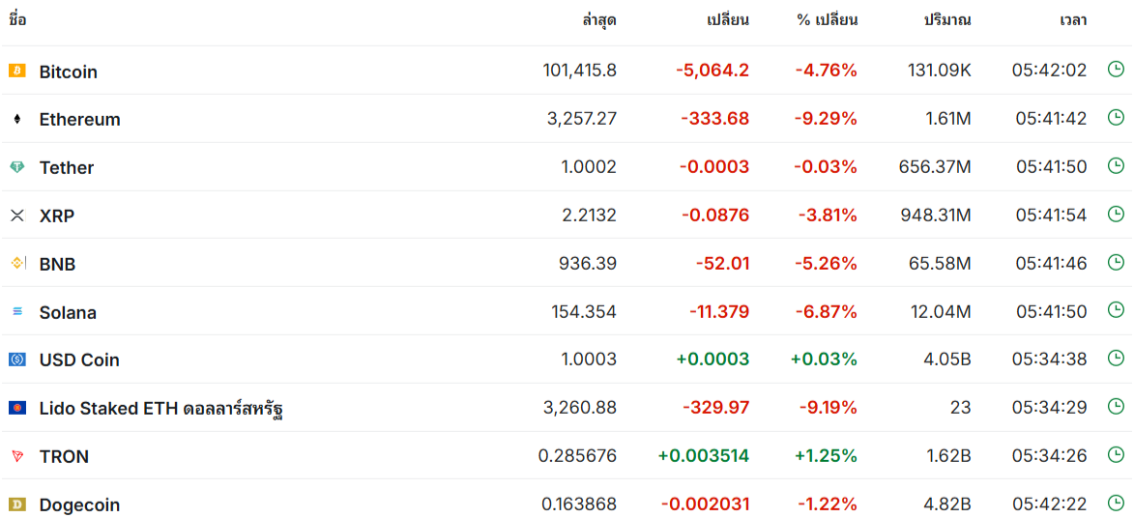This screenshot has height=518, width=1134.
Task: Click the BNB logo icon
Action: pyautogui.click(x=17, y=263)
